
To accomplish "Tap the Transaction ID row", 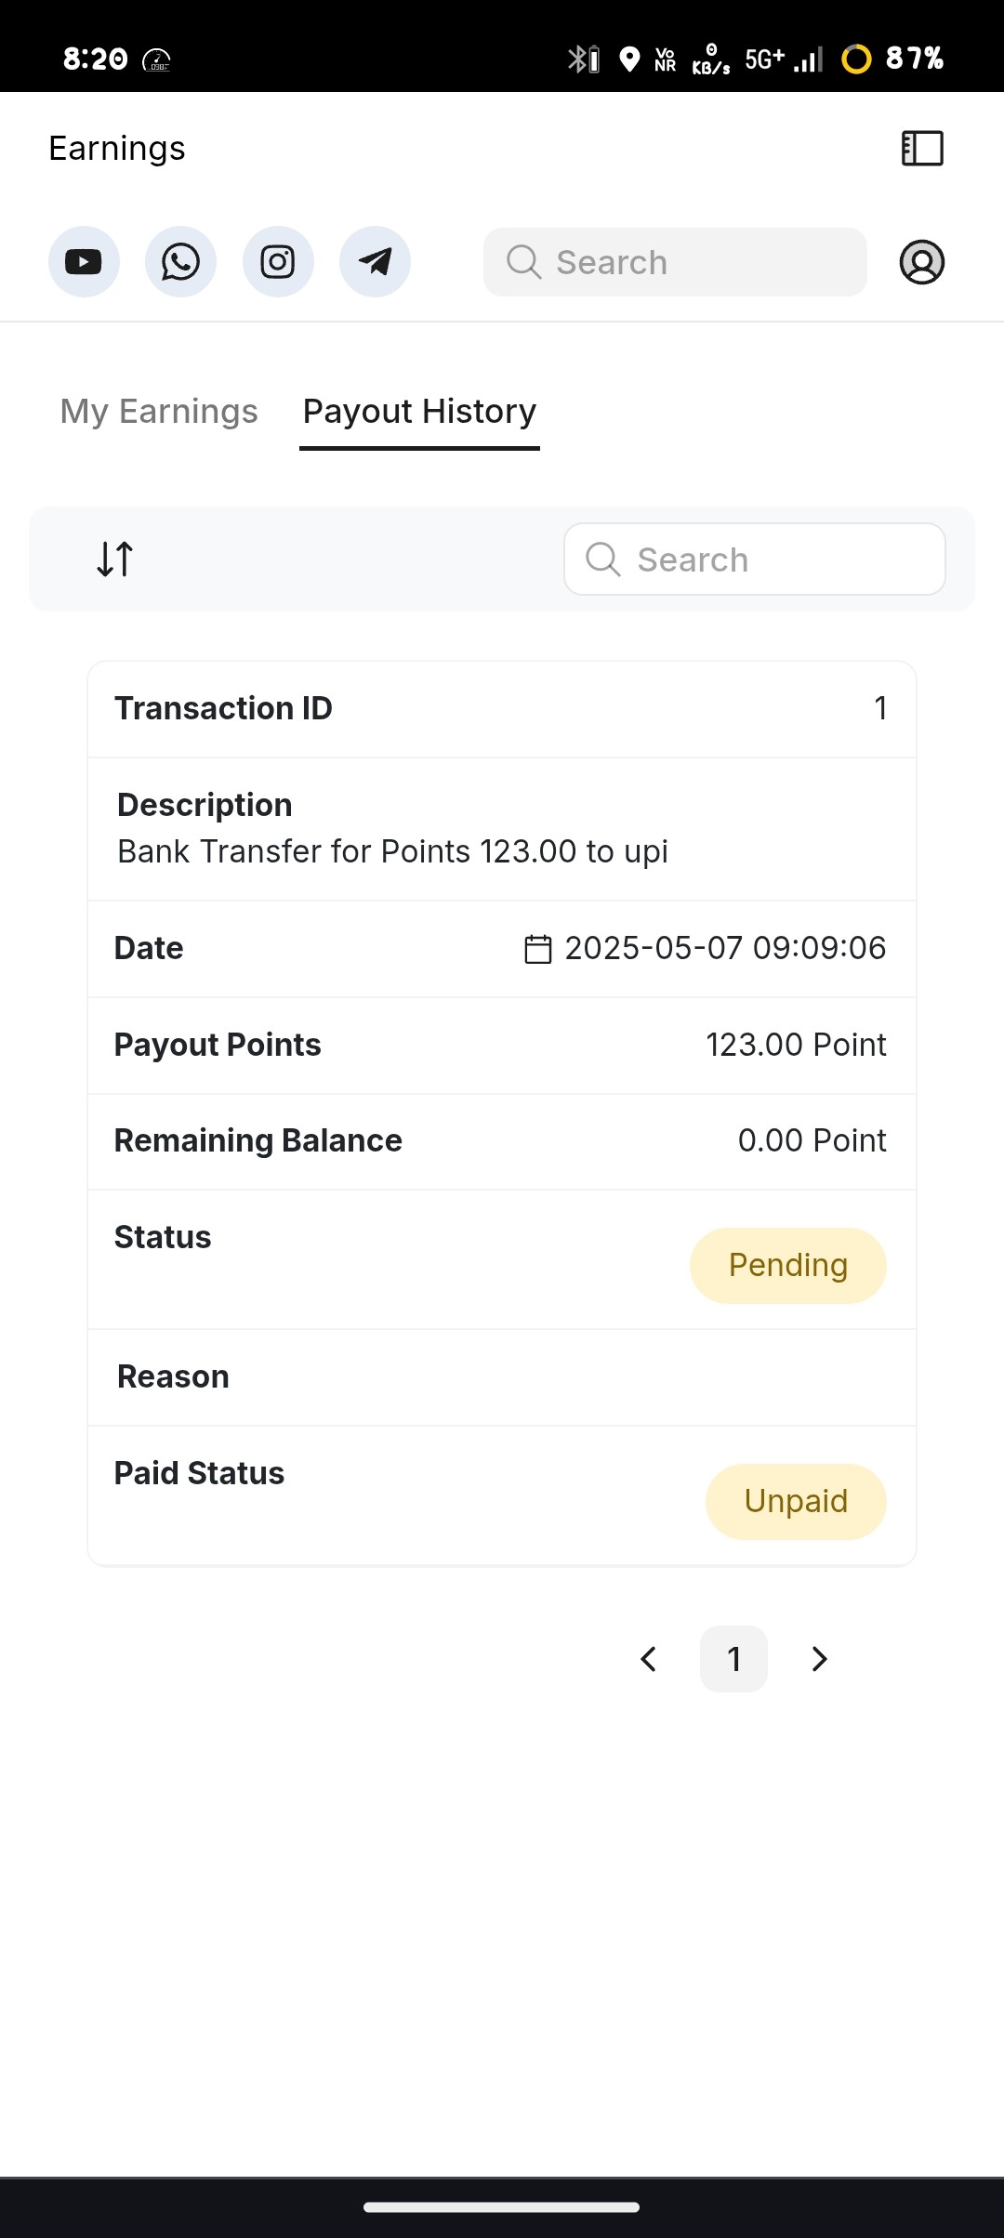I will click(502, 709).
